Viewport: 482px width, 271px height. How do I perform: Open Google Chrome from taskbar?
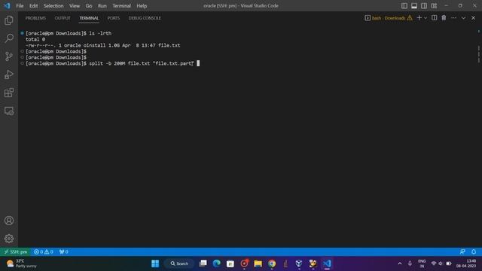[272, 263]
